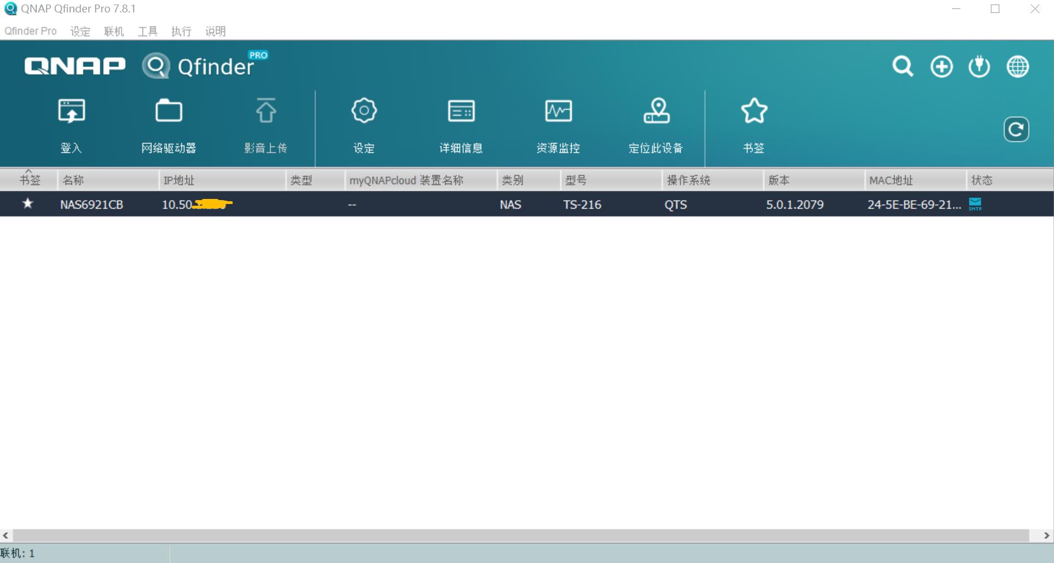Sort by the MAC地址 column header
This screenshot has width=1054, height=563.
[915, 180]
